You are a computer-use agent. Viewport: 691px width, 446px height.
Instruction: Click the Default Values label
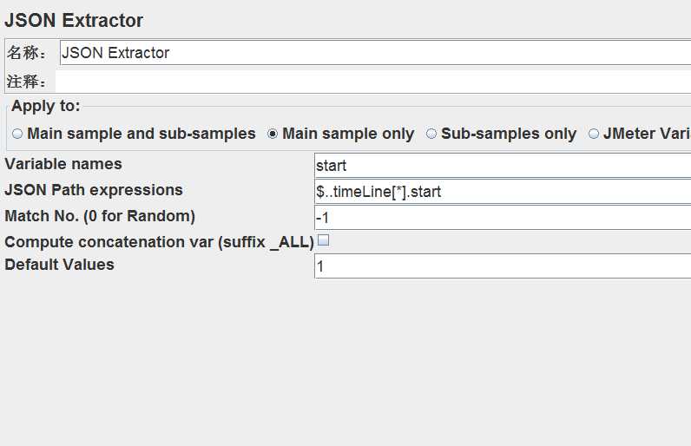tap(60, 265)
